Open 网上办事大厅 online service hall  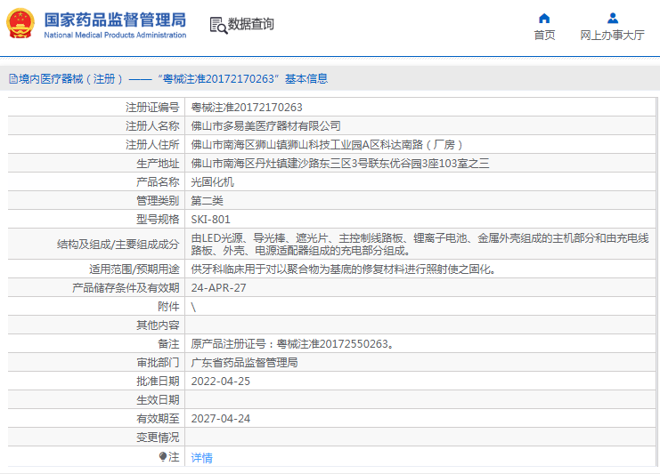point(612,36)
